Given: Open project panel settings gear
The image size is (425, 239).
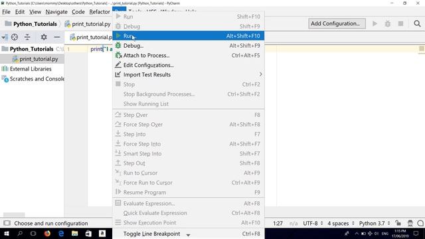Looking at the screenshot, I should [x=44, y=37].
